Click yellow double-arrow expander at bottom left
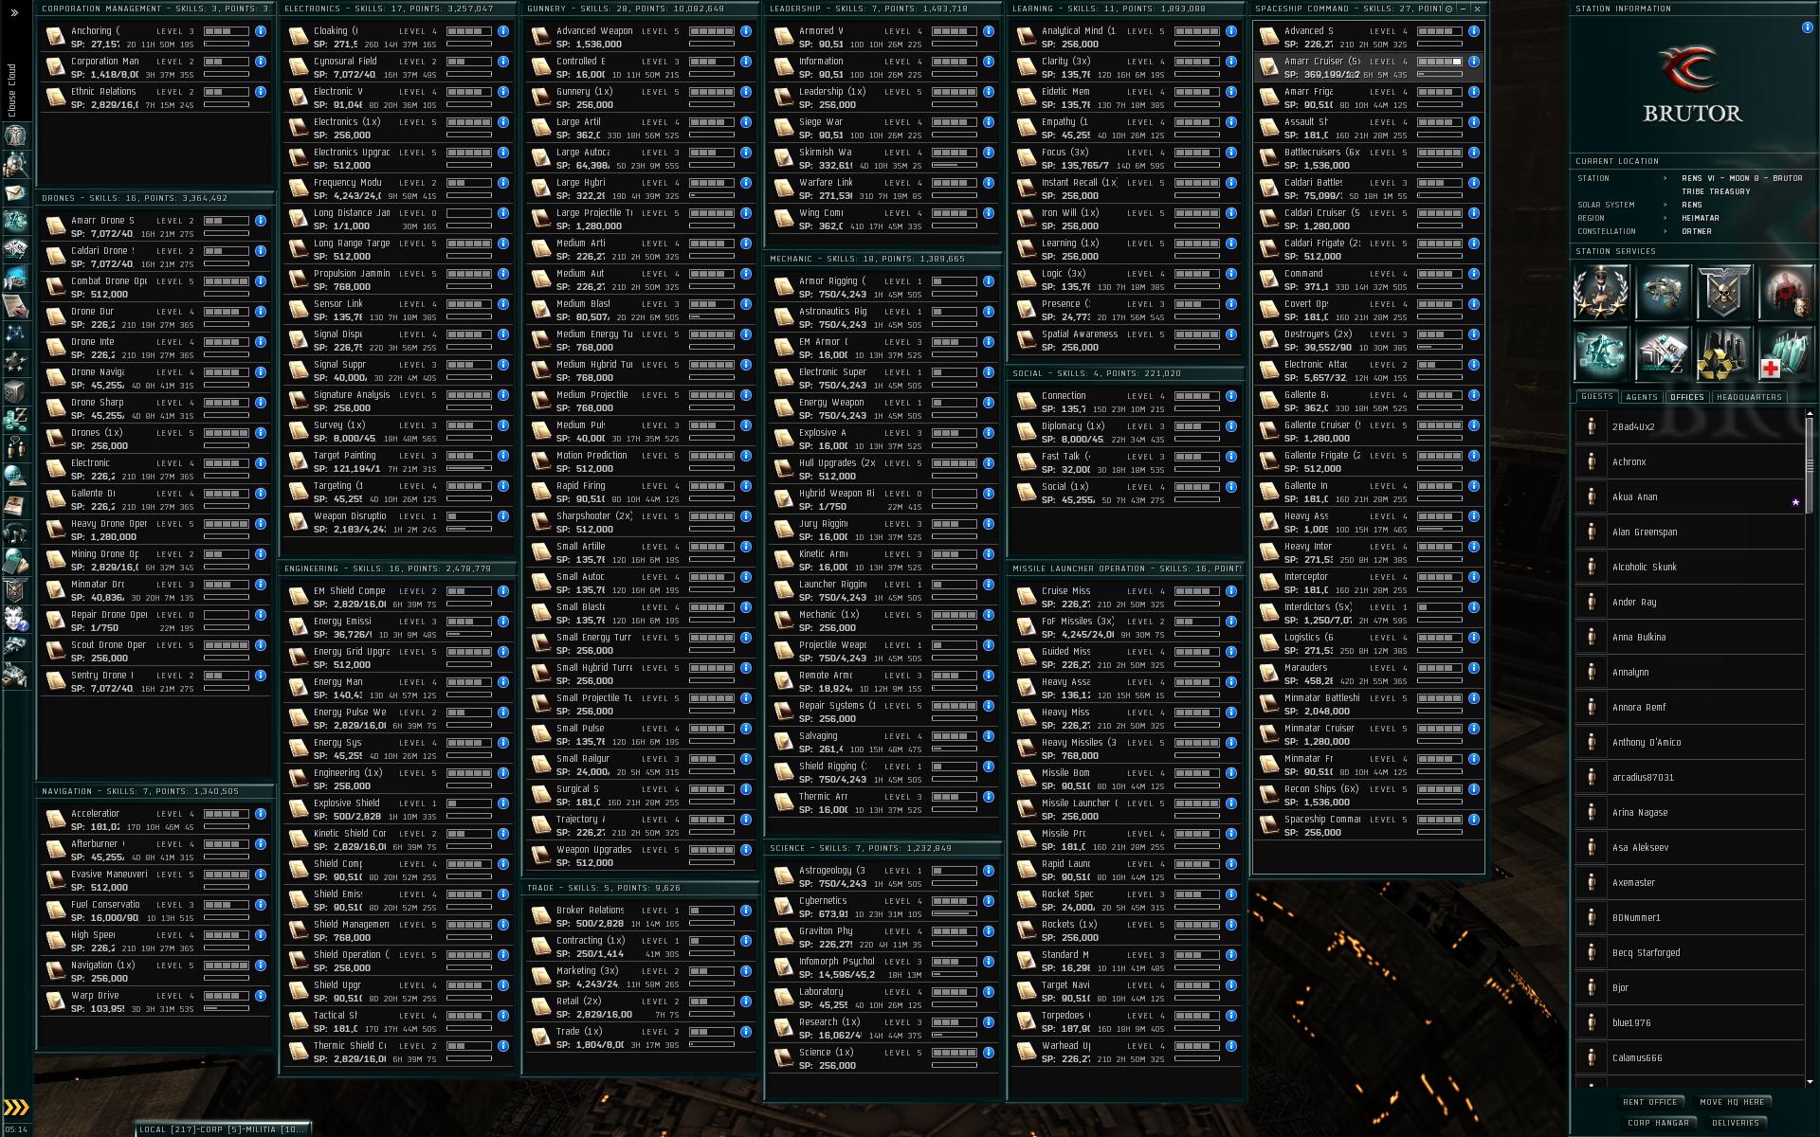The image size is (1820, 1137). click(16, 1108)
